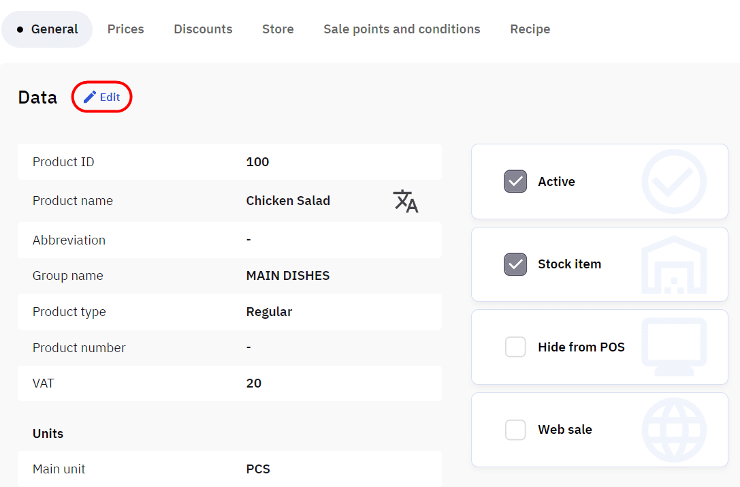Click the checkmark circle icon in Active card
Viewport: 740px width, 487px height.
(674, 182)
